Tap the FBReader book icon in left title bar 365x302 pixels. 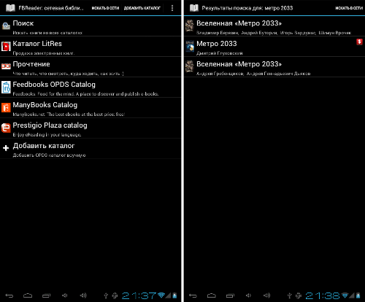coord(10,8)
